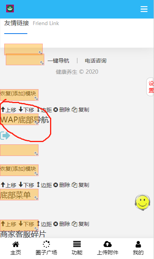Click 下移 above 底部菜单 module
Image resolution: width=154 pixels, height=259 pixels.
(26, 185)
